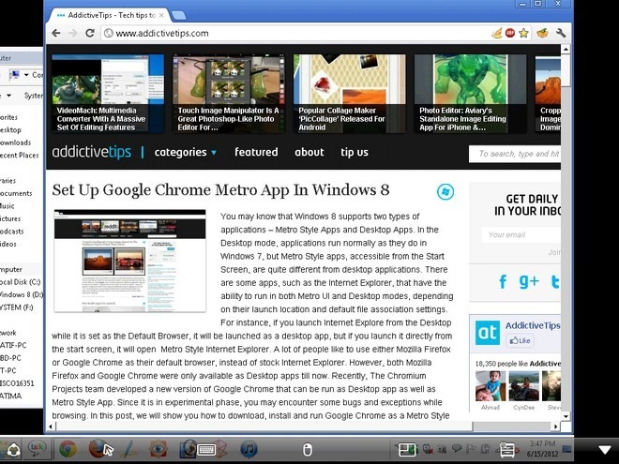
Task: Click the horizontal scrollbar right arrow
Action: pyautogui.click(x=555, y=427)
